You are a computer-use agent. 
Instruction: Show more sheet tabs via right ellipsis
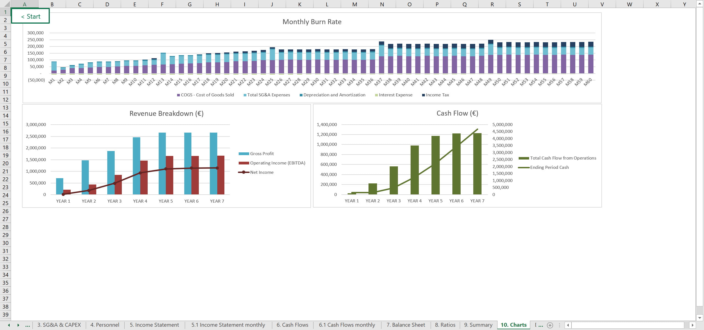(x=540, y=325)
